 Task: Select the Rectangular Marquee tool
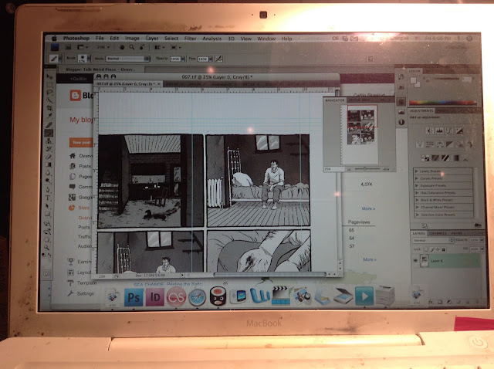49,84
